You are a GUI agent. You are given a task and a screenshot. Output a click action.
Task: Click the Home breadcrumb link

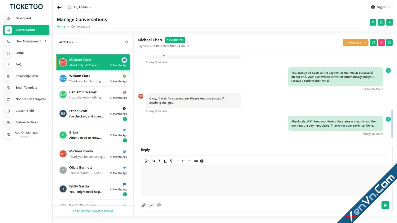tap(61, 27)
